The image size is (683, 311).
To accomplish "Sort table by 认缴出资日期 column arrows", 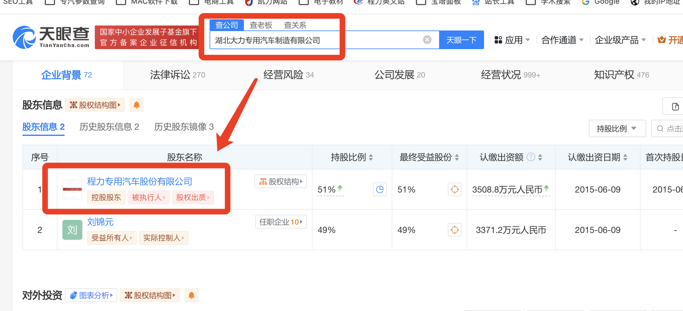I will point(625,157).
